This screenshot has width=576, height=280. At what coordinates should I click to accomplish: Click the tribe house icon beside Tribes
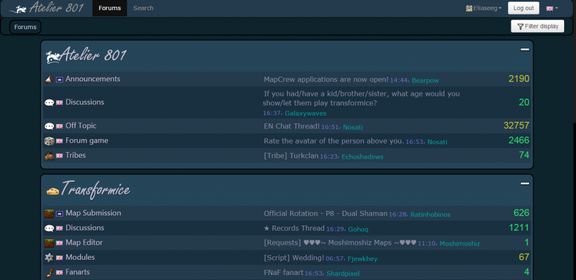49,156
